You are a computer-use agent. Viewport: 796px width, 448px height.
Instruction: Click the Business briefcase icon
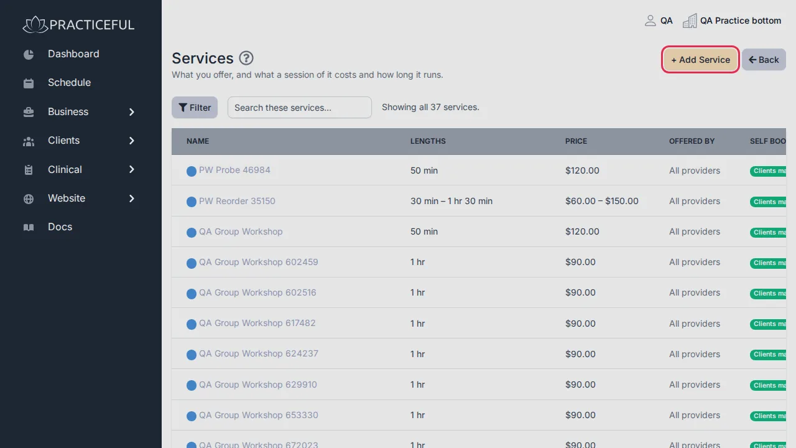click(x=29, y=113)
